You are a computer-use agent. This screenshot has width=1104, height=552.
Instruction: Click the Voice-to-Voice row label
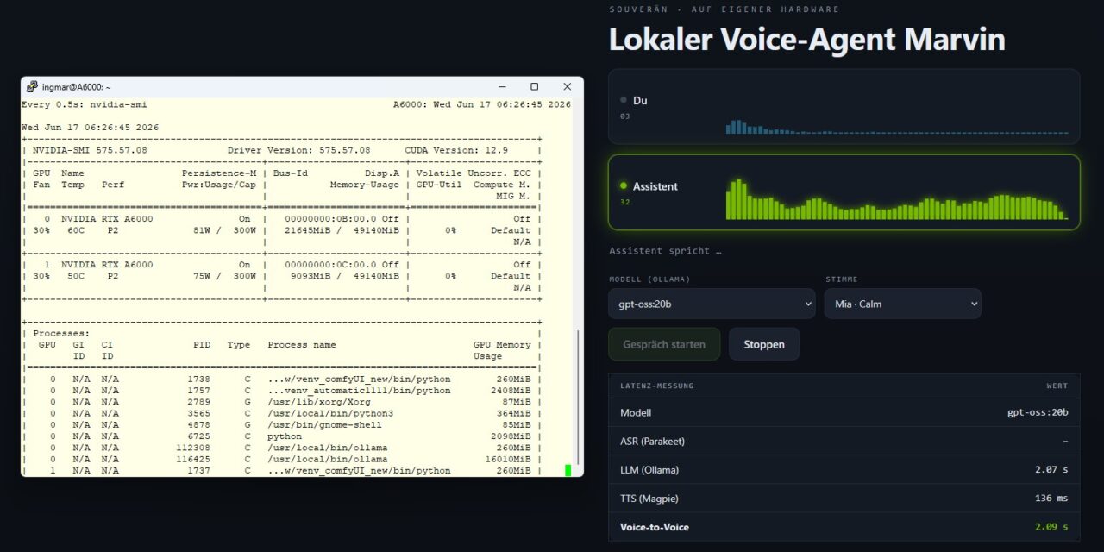pos(655,527)
